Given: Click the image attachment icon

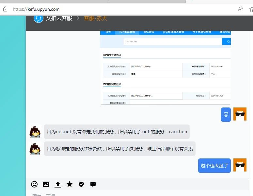Looking at the screenshot, I should click(46, 184).
